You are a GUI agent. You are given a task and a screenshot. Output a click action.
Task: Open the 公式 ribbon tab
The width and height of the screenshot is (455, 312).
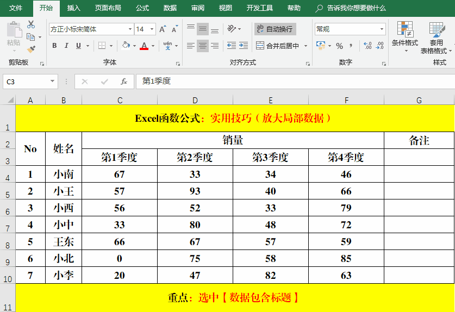click(x=142, y=8)
